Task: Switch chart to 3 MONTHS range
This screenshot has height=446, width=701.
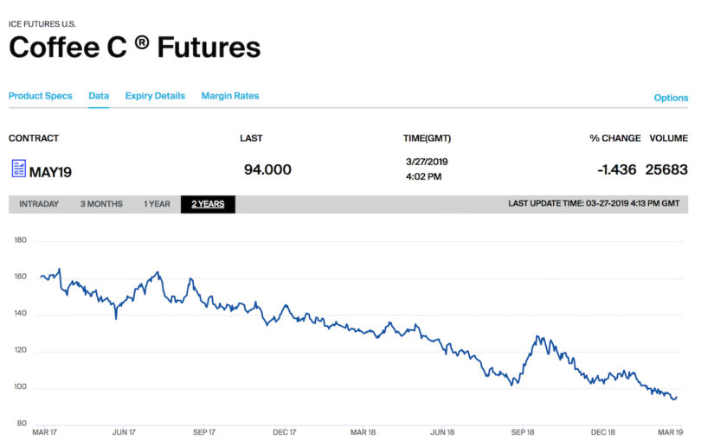Action: click(101, 204)
